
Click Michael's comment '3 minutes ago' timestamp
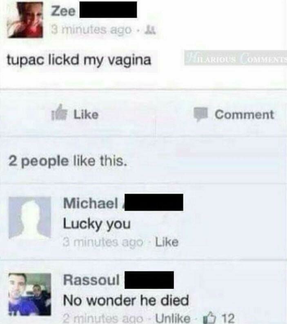tap(103, 242)
